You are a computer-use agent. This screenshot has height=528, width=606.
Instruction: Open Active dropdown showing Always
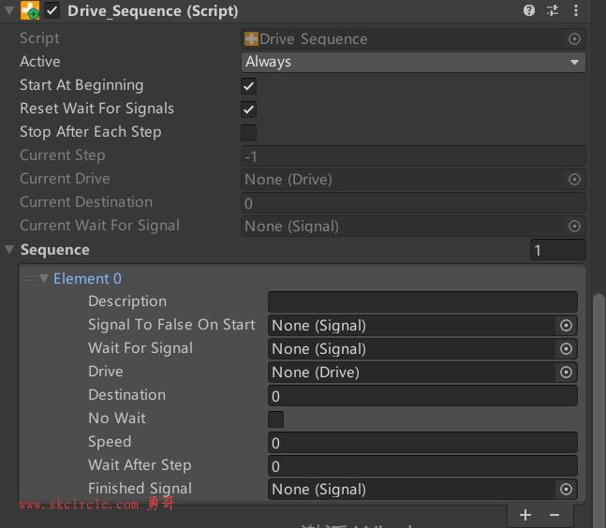click(413, 62)
